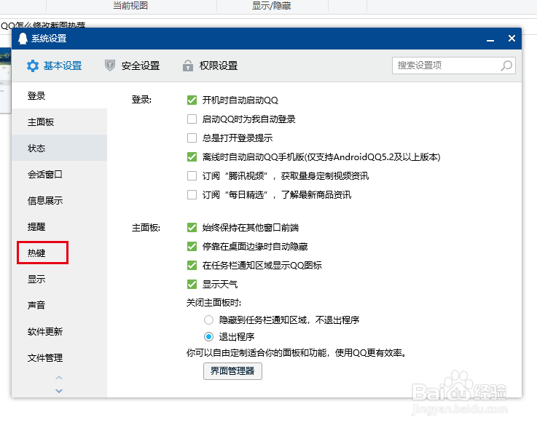Focus the 搜索设置项 search field

pyautogui.click(x=454, y=66)
